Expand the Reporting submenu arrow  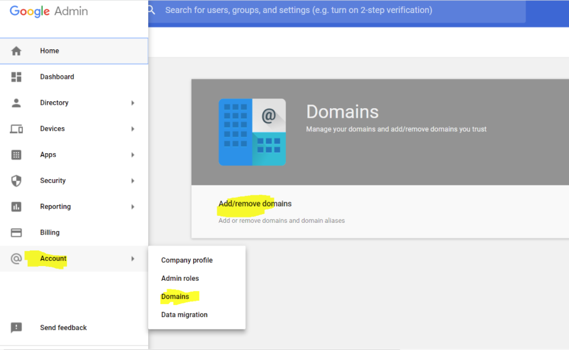coord(133,207)
